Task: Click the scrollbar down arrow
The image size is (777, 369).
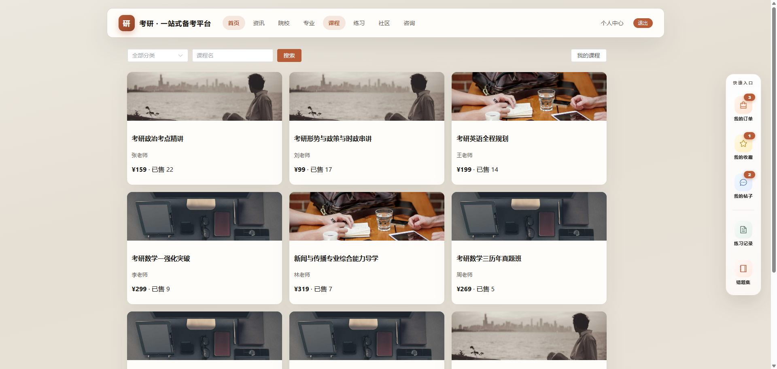Action: [x=774, y=366]
